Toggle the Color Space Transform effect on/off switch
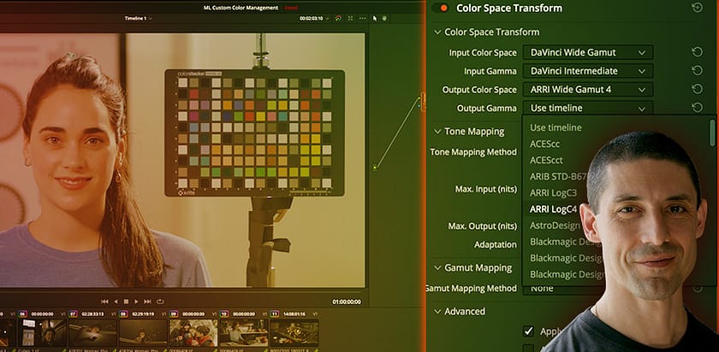719x352 pixels. coord(440,8)
